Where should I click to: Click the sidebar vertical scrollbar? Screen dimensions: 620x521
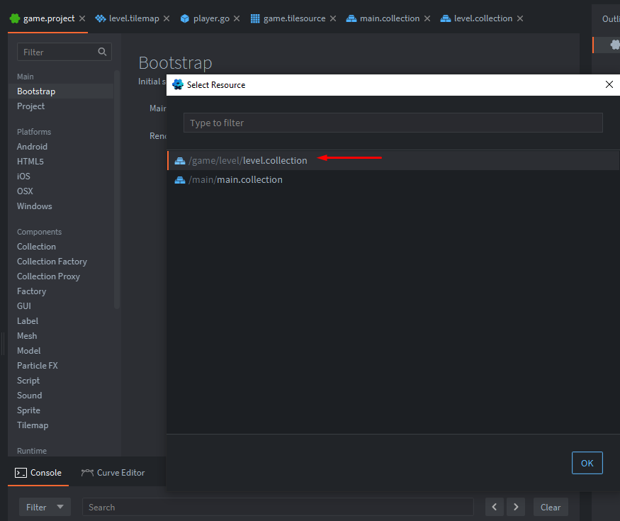[x=117, y=191]
